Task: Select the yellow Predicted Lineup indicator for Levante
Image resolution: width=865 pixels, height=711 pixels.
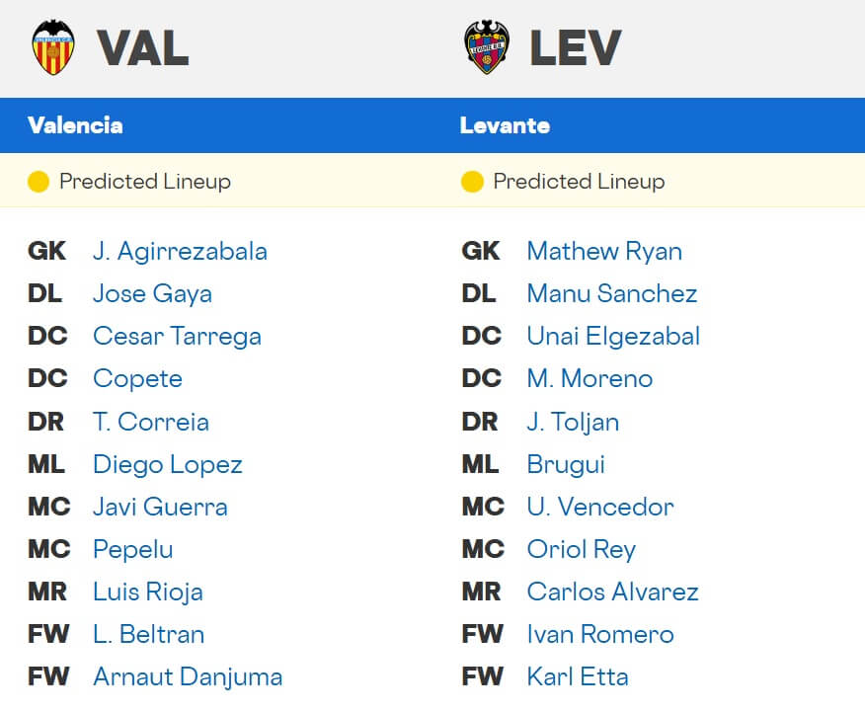Action: click(471, 182)
